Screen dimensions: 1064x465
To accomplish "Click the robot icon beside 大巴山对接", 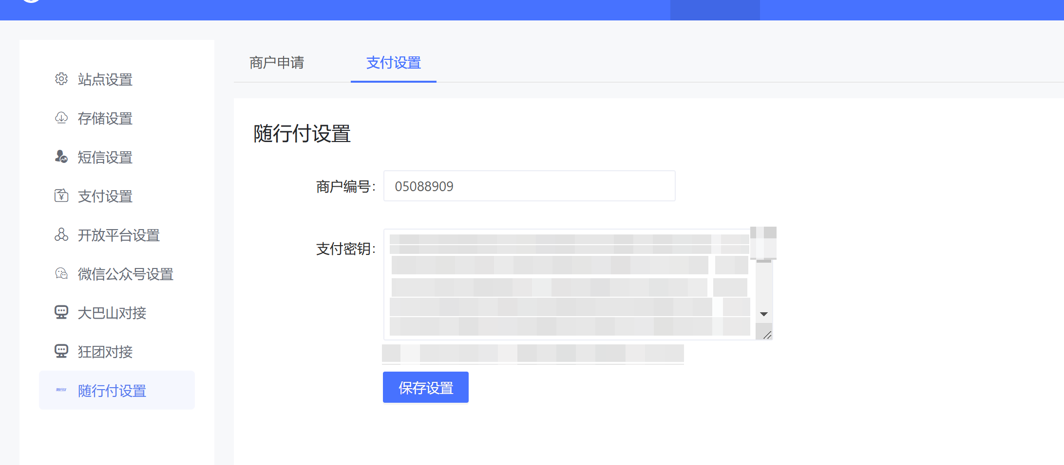I will [61, 312].
